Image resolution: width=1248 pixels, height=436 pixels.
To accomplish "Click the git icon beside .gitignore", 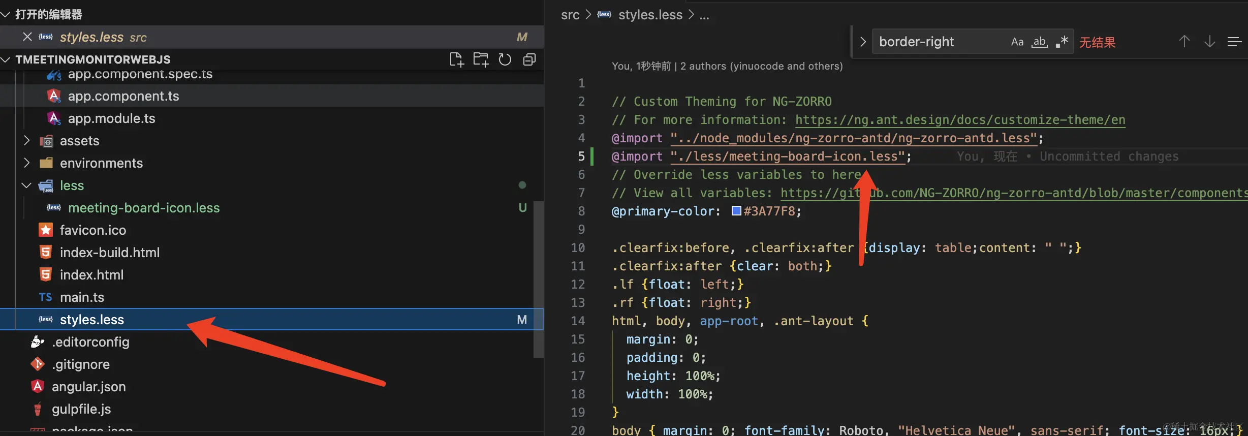I will coord(38,364).
